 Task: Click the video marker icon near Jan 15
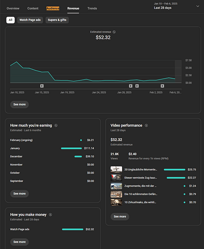(x=42, y=86)
